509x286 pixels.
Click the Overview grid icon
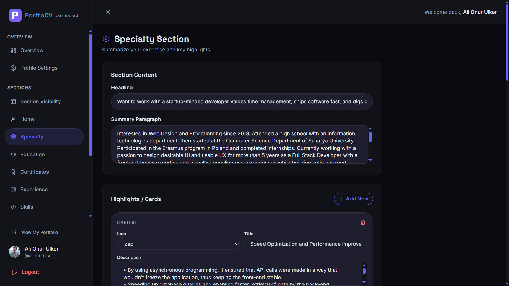tap(13, 50)
